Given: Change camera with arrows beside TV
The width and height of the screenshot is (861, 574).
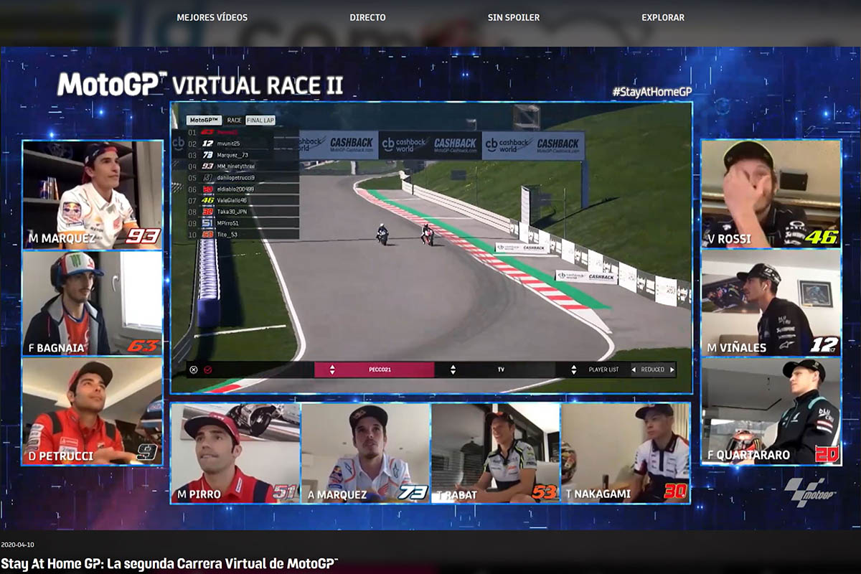Looking at the screenshot, I should 453,370.
